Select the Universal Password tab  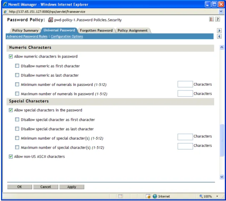coord(59,30)
